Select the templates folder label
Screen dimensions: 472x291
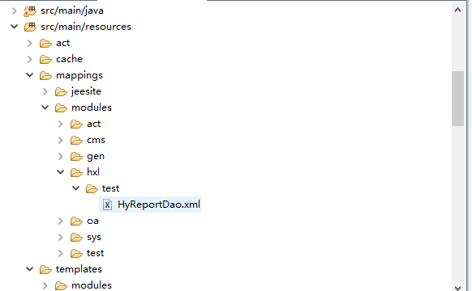[79, 269]
